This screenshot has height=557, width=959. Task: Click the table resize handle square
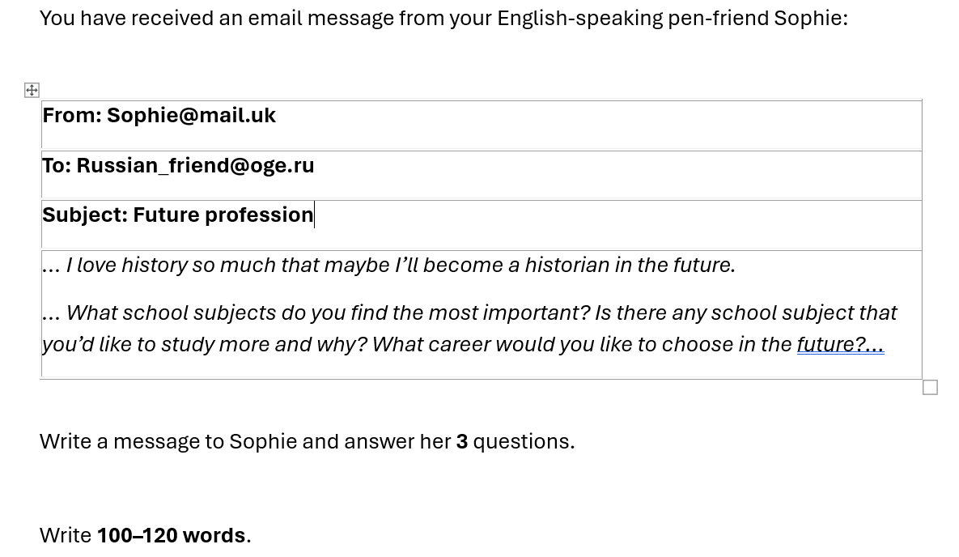930,388
